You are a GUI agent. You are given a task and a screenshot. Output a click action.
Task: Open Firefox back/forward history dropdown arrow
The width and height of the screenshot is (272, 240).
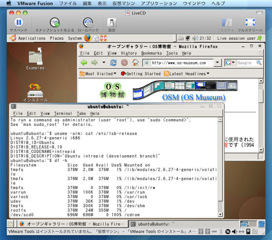click(x=104, y=62)
